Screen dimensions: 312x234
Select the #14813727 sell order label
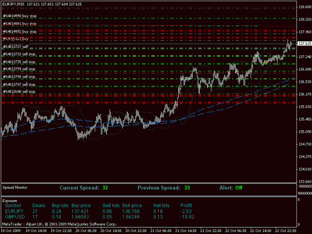pos(15,47)
